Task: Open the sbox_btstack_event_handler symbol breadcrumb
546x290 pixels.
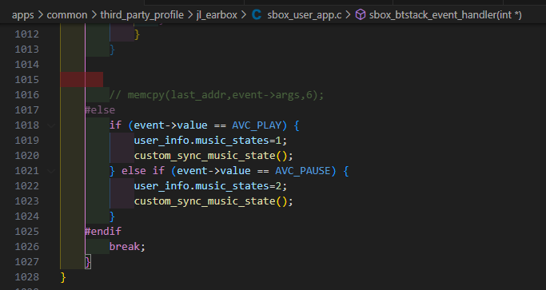Action: (445, 15)
